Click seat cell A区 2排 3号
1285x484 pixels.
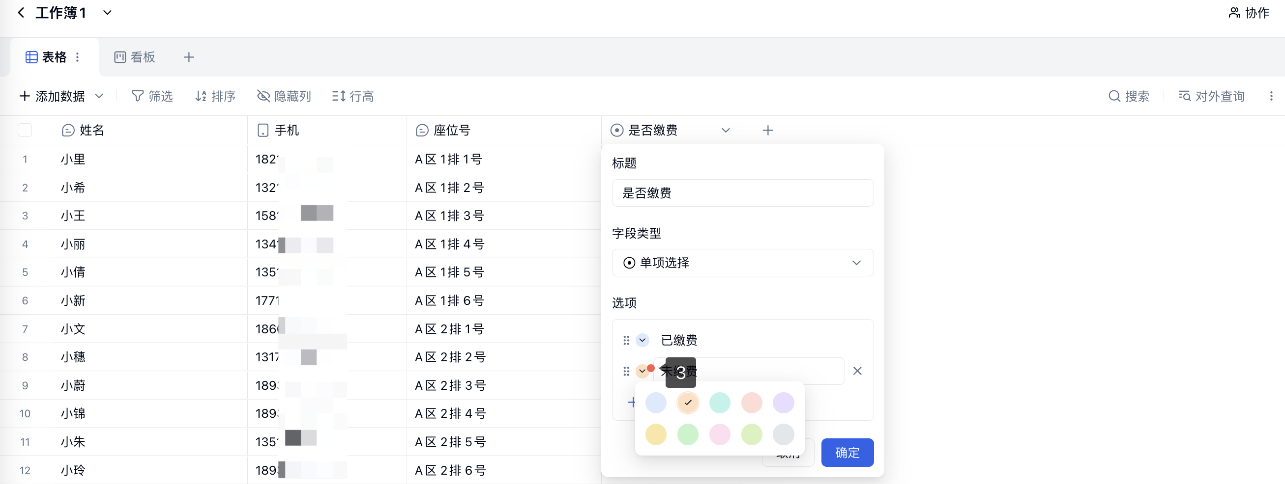[504, 385]
